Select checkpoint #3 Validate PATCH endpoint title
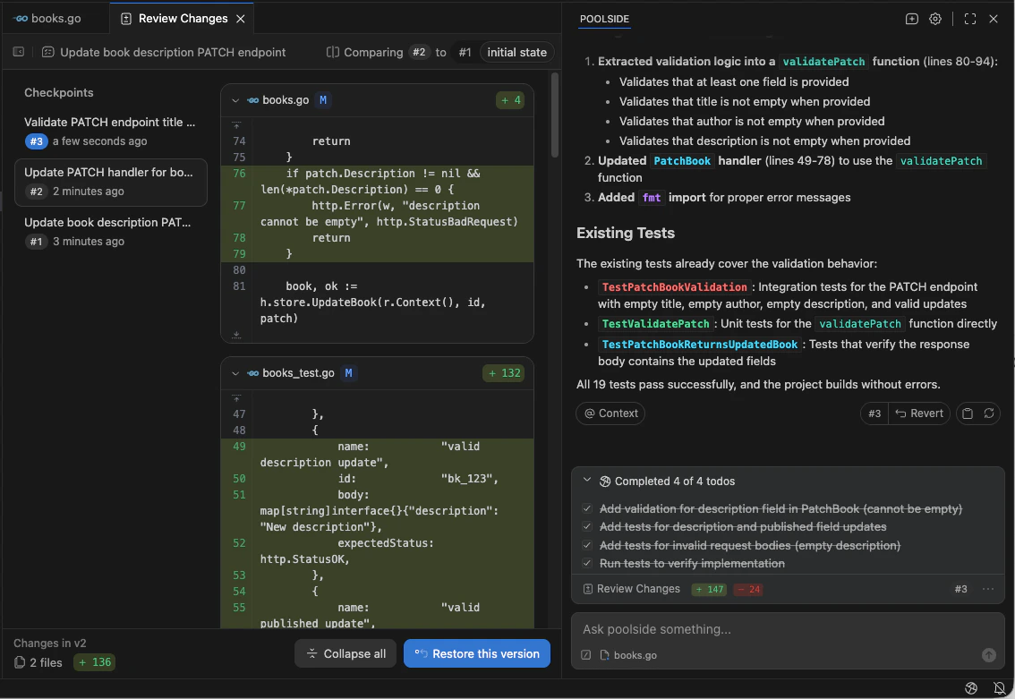 coord(111,132)
